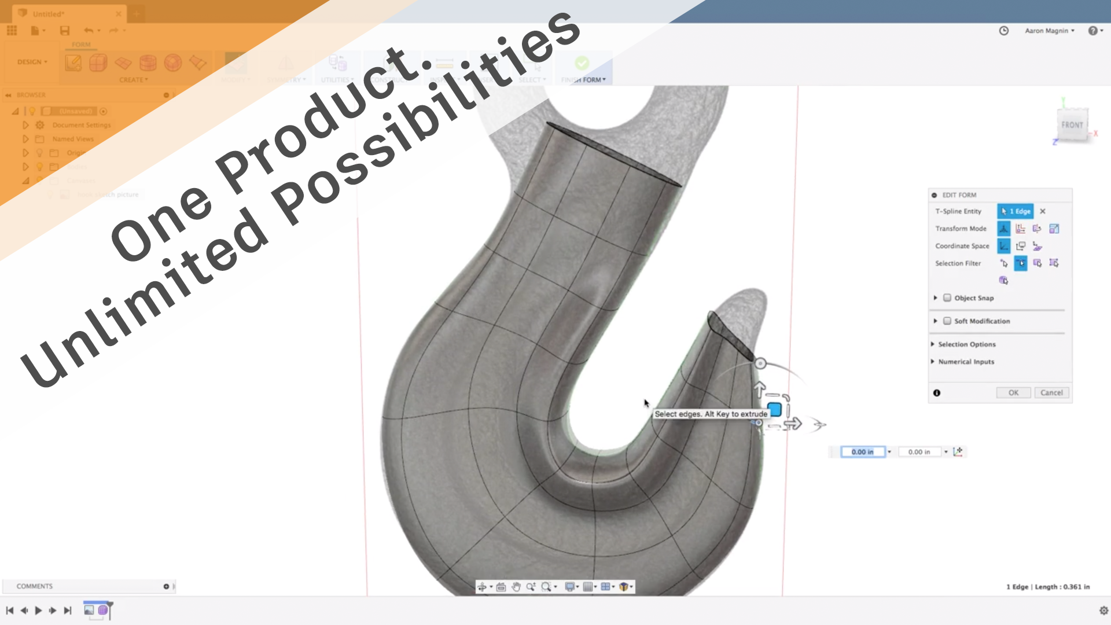1111x625 pixels.
Task: Activate the Look At tool
Action: click(x=501, y=587)
